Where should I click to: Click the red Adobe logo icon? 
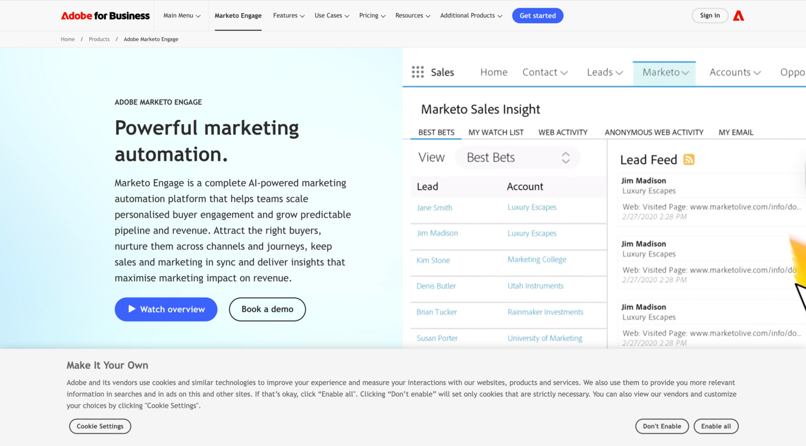click(738, 15)
